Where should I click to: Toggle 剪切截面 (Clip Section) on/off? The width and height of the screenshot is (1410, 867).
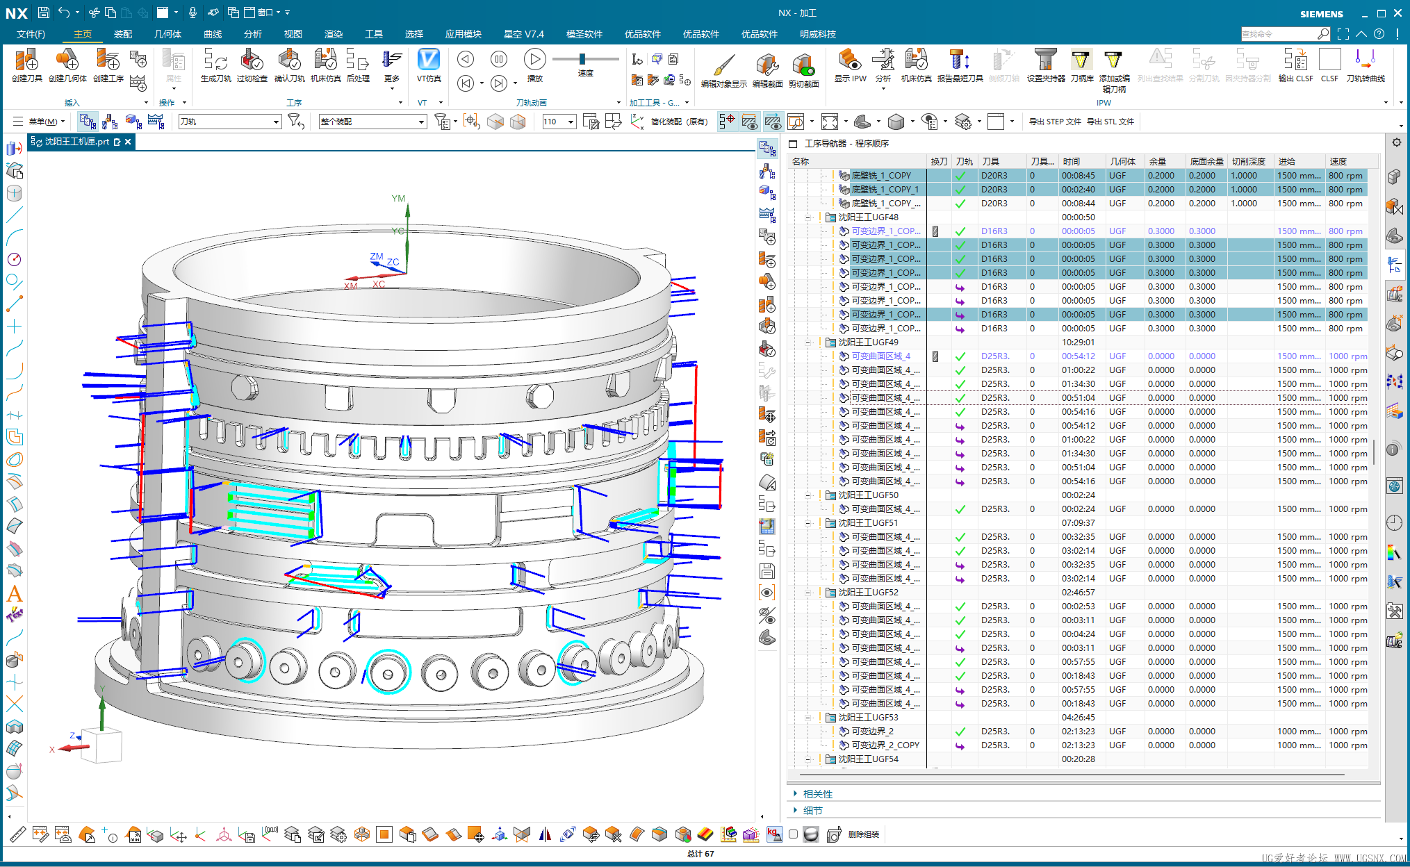[803, 71]
